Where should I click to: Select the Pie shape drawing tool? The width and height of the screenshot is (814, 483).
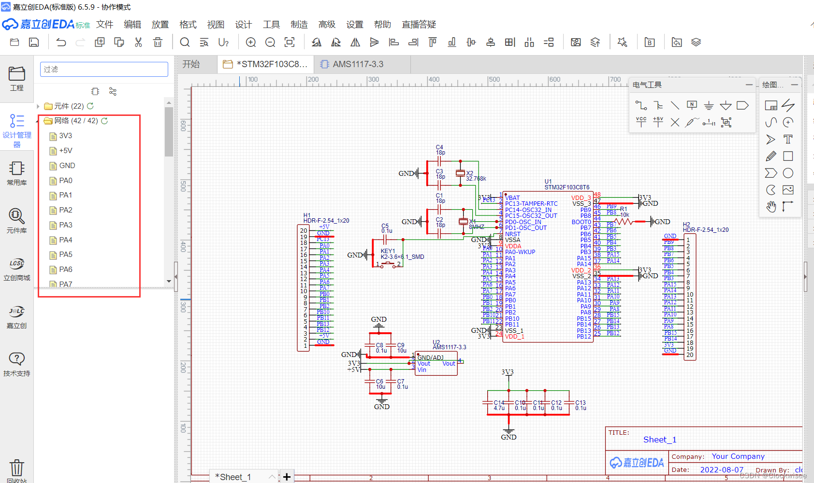771,190
